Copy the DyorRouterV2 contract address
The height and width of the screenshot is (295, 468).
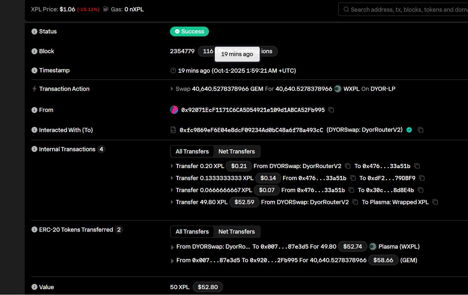tap(420, 130)
